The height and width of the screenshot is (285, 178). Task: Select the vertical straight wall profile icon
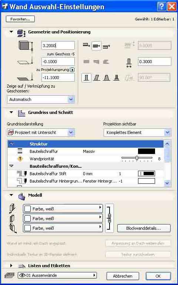coord(87,78)
